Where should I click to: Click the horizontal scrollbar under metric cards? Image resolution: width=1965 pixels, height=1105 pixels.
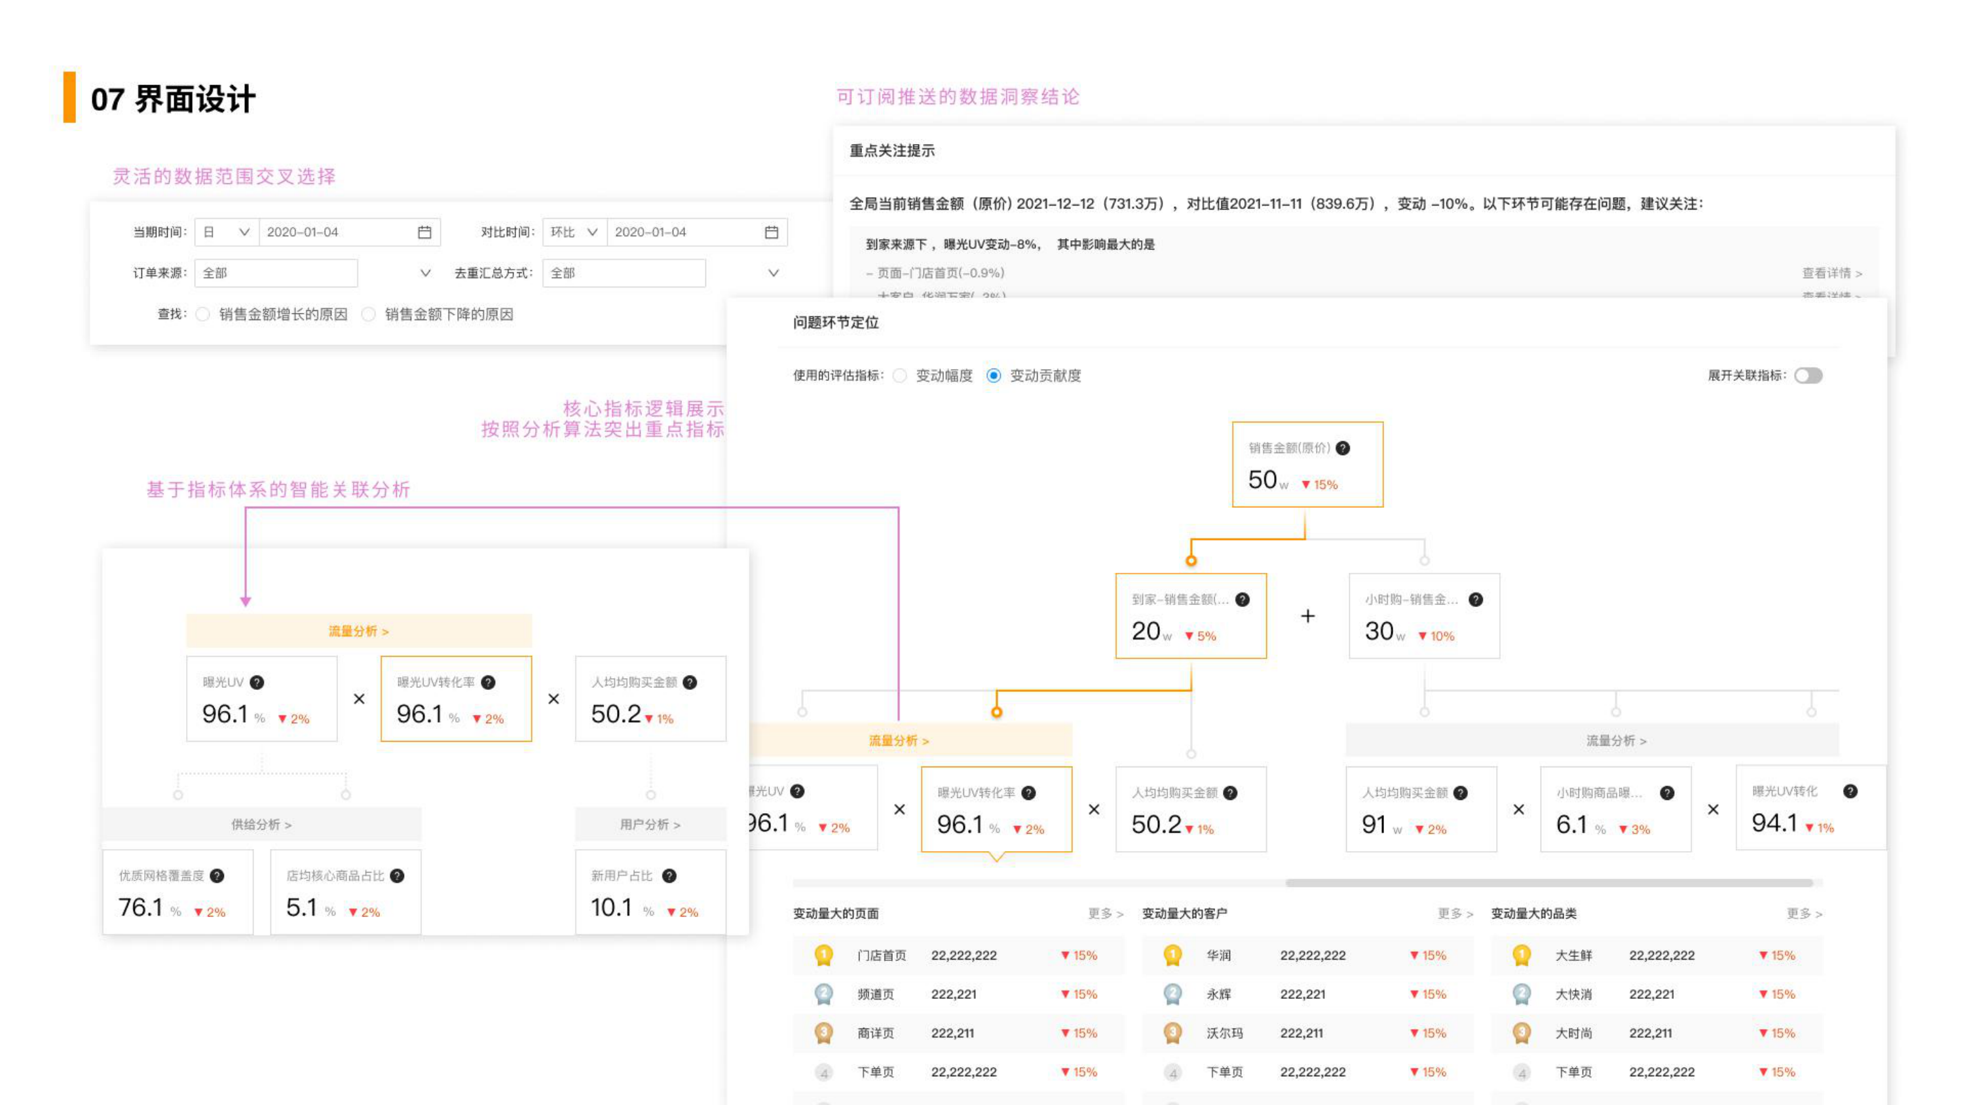click(x=1548, y=882)
